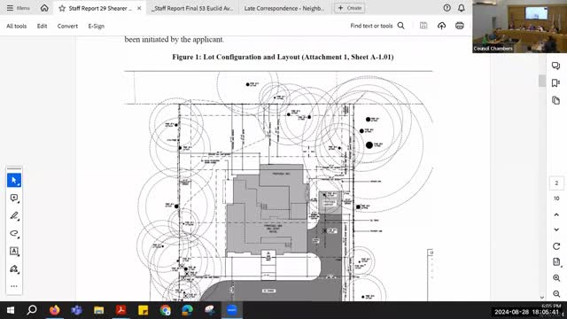Open the Acrobat Menu hamburger button
567x319 pixels.
pyautogui.click(x=18, y=8)
